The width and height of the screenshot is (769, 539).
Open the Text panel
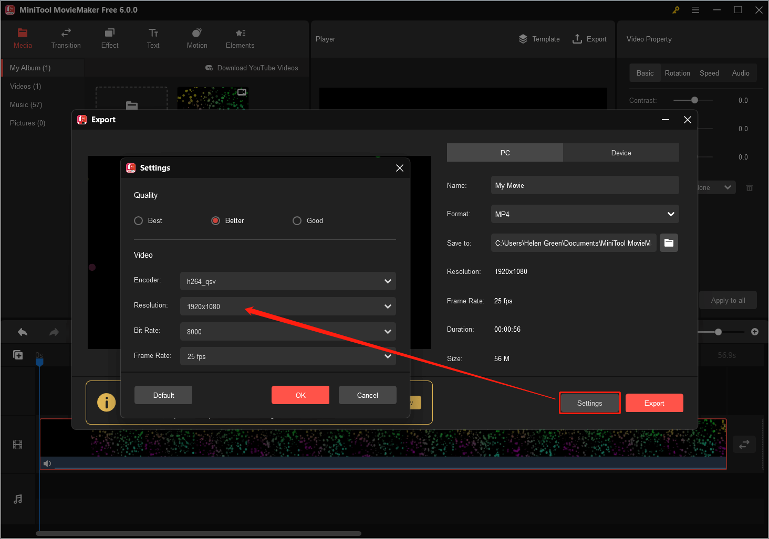pos(153,38)
